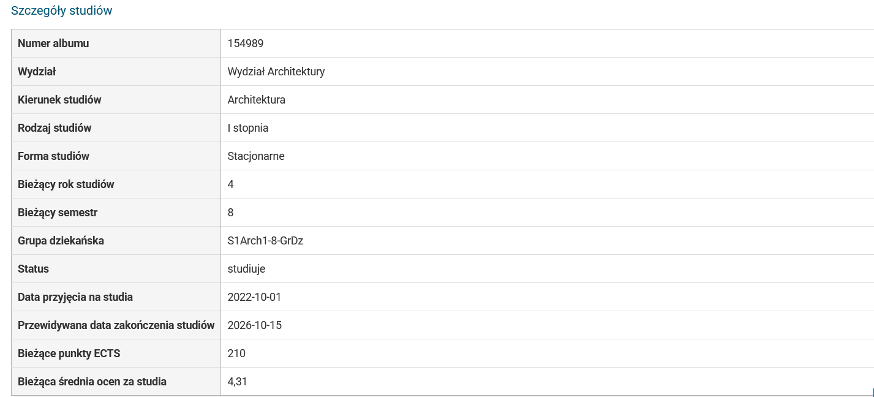The width and height of the screenshot is (874, 397).
Task: Click the admission date 2022-10-01
Action: pos(254,297)
